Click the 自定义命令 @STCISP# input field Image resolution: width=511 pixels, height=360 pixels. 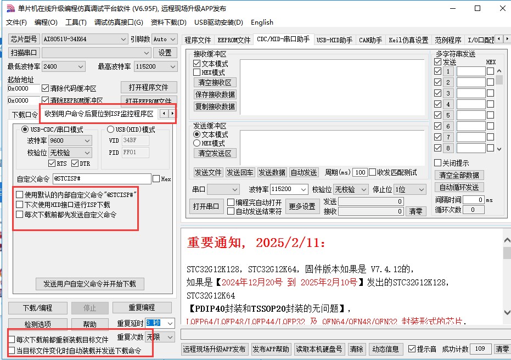(x=102, y=178)
